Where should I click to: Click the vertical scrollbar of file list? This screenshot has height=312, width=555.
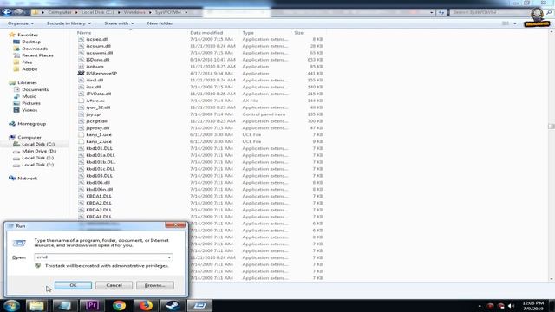coord(552,127)
